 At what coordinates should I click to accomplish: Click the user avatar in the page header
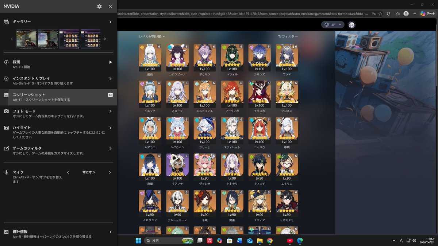(x=352, y=24)
